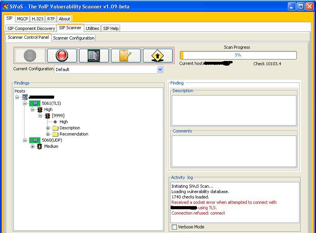
Task: Click inside the Comments text area
Action: tap(234, 151)
